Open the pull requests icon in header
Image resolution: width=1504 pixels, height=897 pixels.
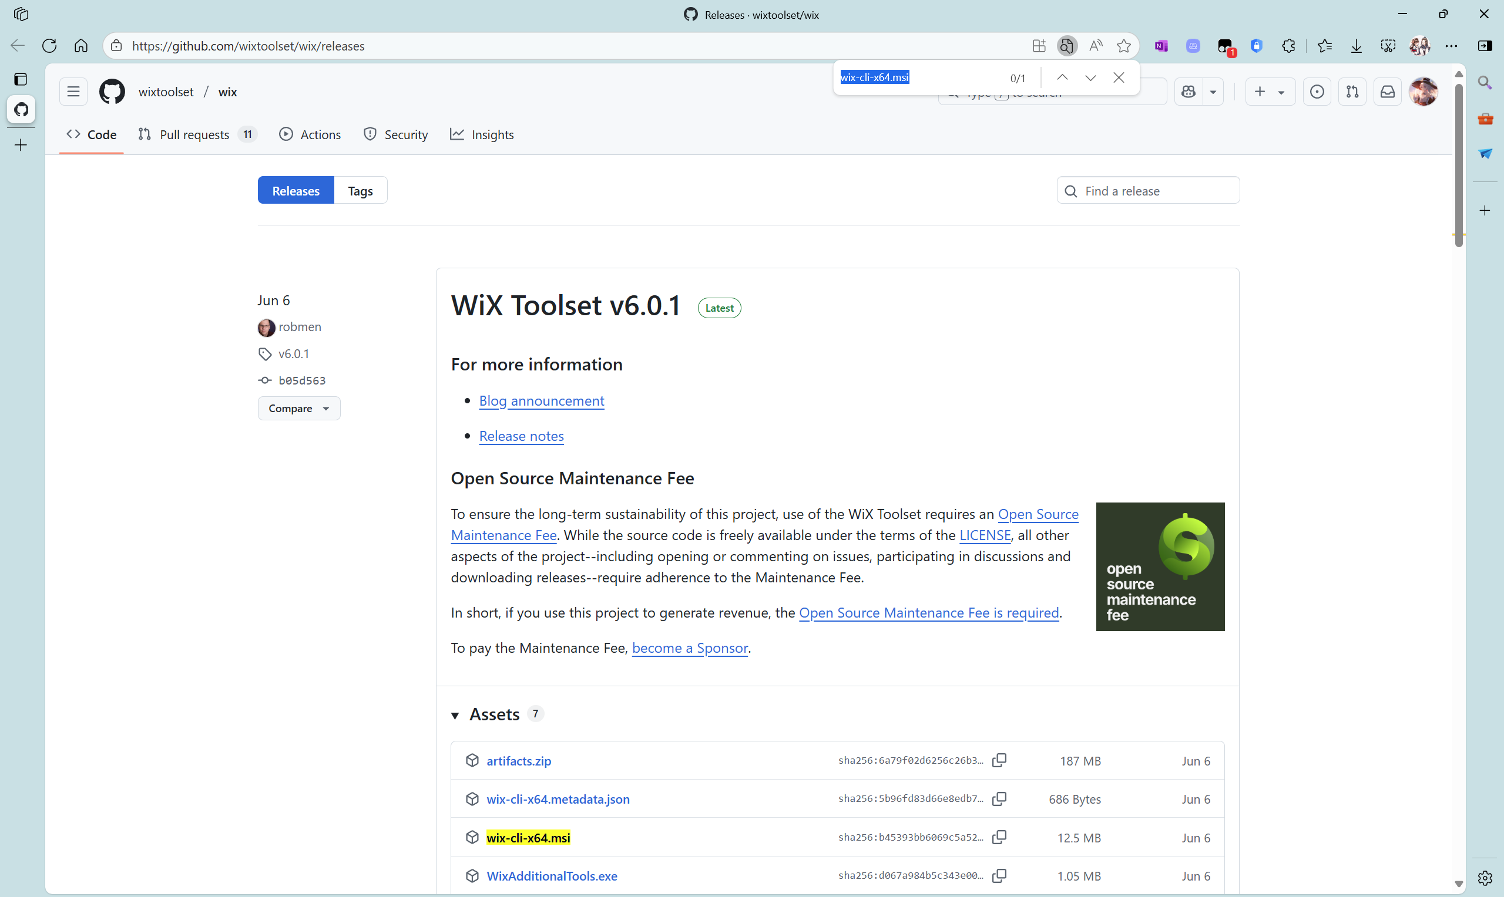pos(1352,92)
